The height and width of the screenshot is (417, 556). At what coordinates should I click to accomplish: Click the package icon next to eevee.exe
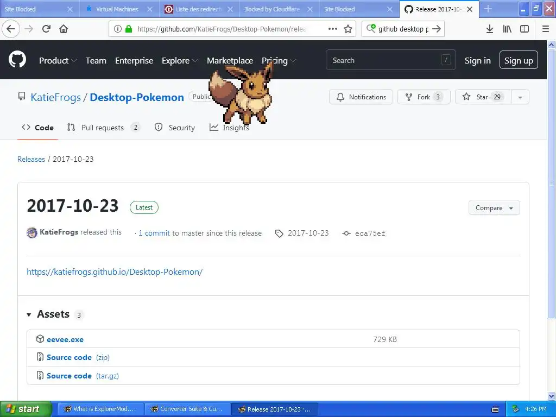coord(40,339)
